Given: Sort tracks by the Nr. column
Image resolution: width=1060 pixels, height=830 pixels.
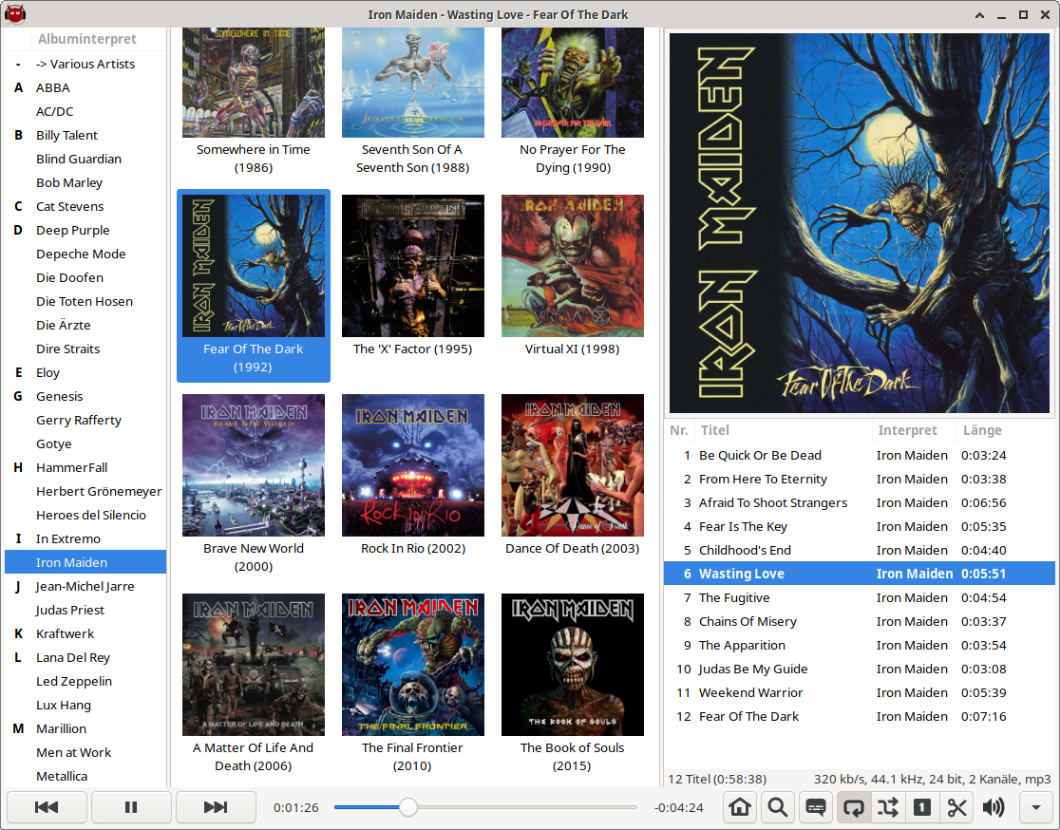Looking at the screenshot, I should (679, 430).
